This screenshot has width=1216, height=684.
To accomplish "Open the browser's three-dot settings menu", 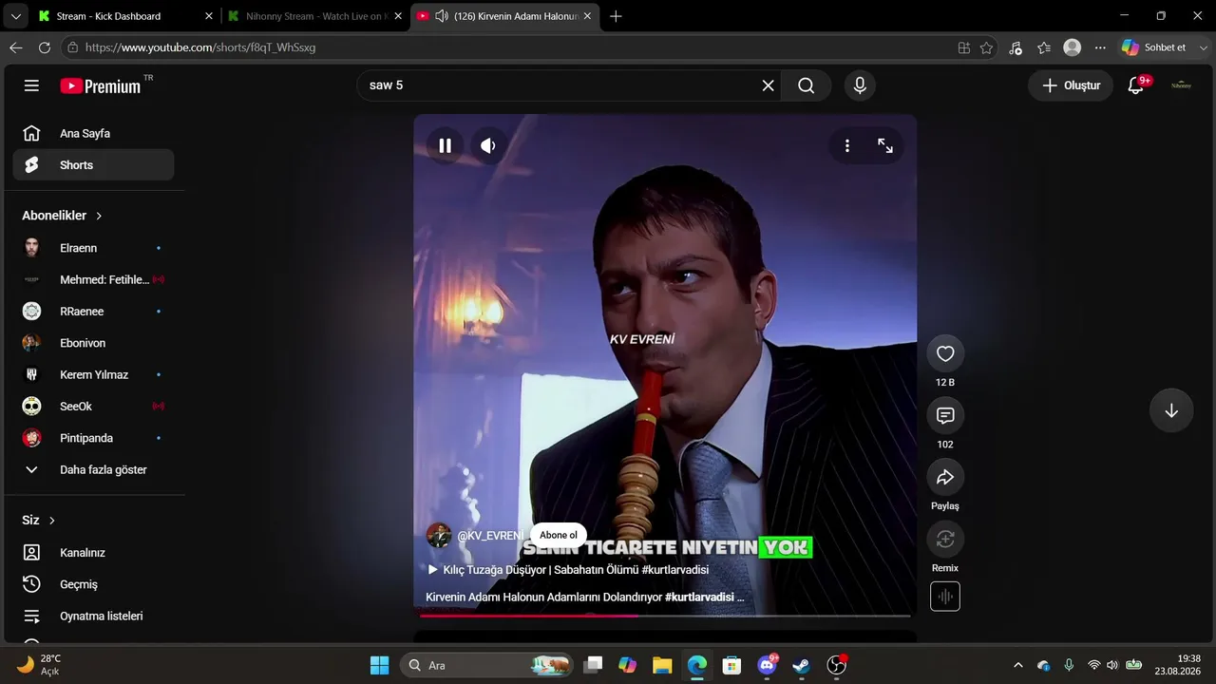I will pos(1100,47).
